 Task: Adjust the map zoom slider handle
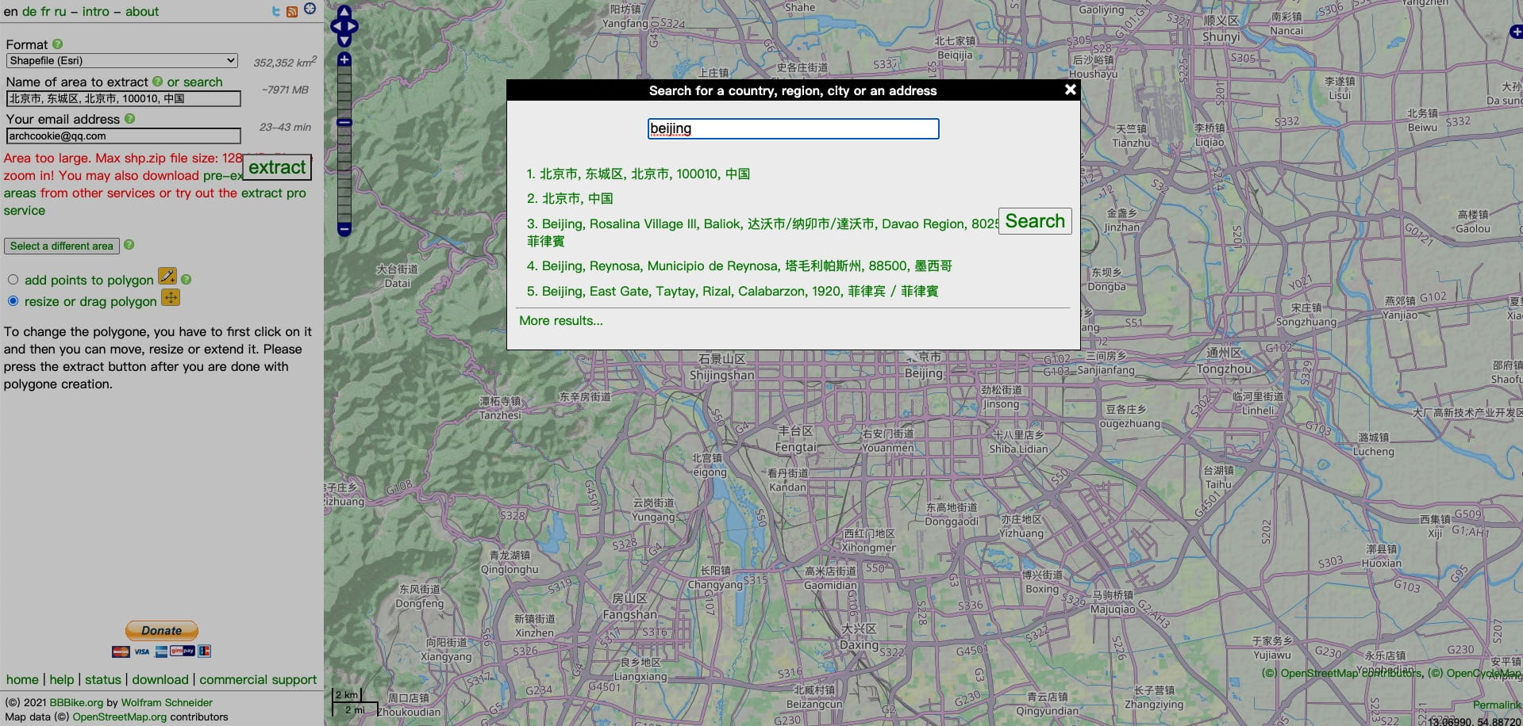344,121
